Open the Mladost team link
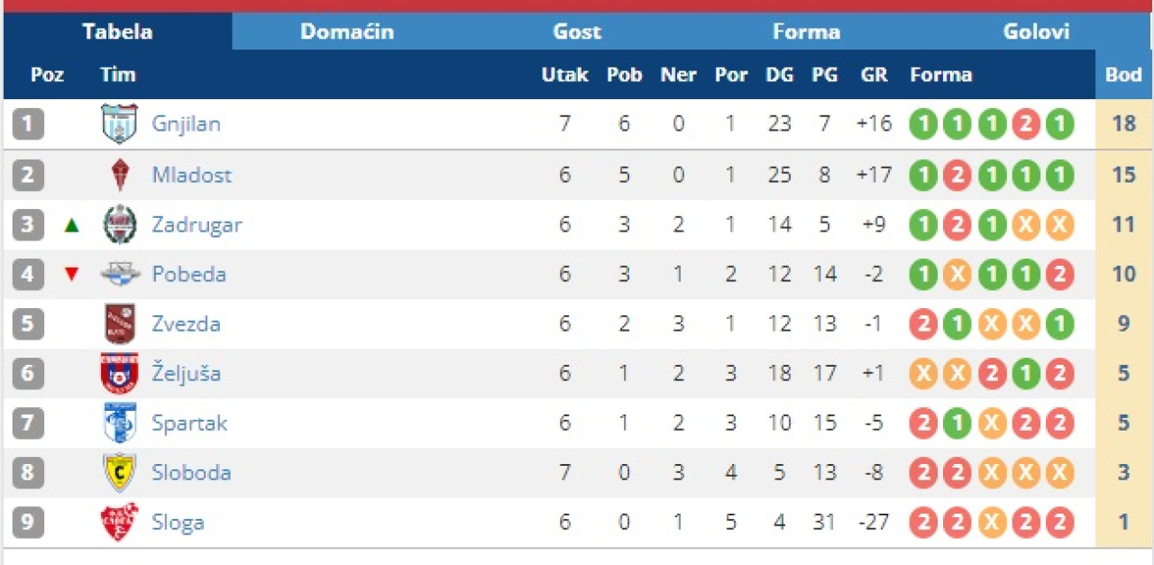 pos(191,175)
